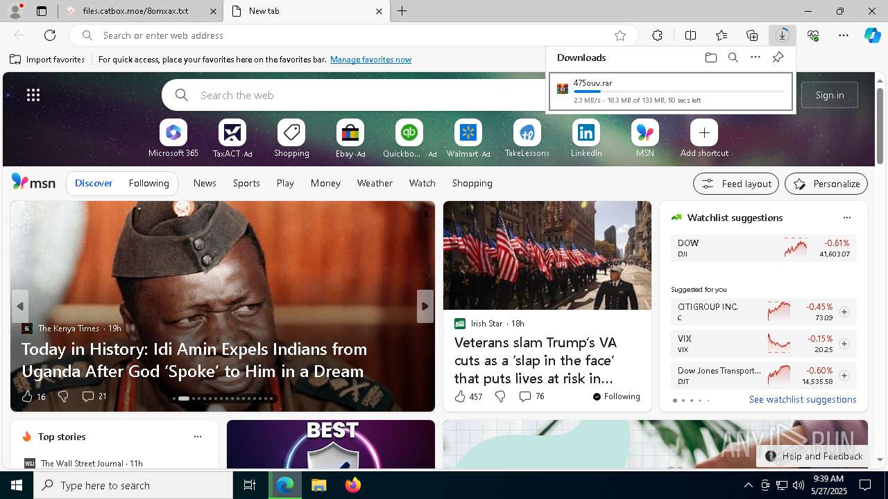Toggle Following on Irish Star story

click(x=616, y=396)
